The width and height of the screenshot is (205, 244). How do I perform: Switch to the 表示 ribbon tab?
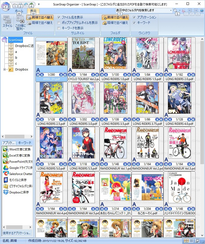point(33,11)
